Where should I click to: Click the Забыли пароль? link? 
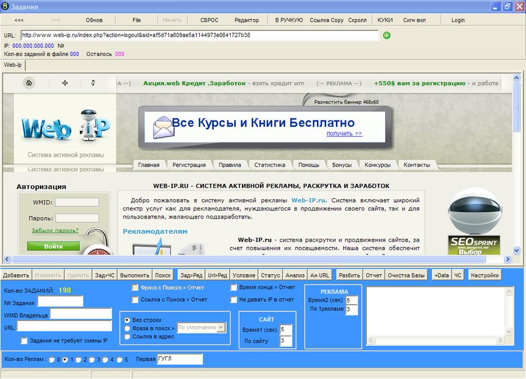point(55,230)
